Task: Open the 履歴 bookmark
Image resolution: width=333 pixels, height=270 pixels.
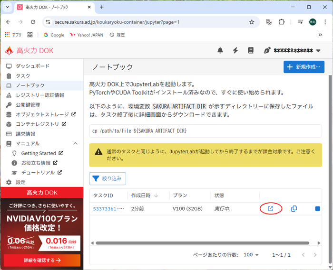Action: pos(117,35)
